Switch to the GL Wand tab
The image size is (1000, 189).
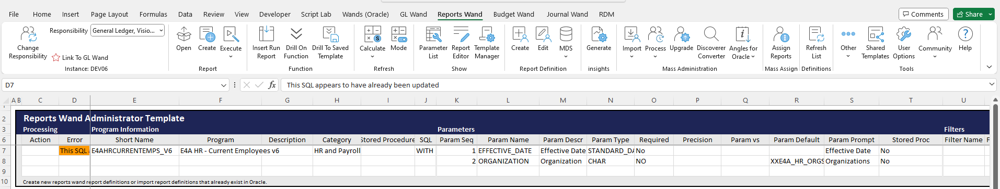413,14
